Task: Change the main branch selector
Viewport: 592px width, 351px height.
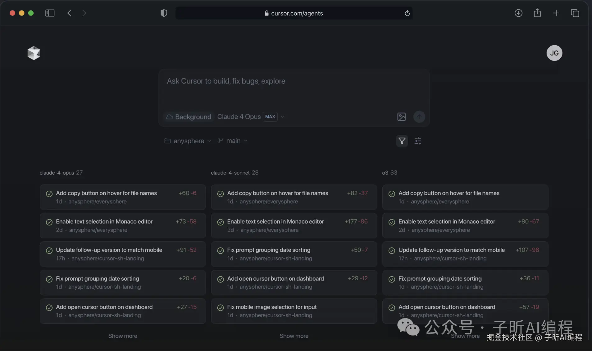Action: point(233,141)
